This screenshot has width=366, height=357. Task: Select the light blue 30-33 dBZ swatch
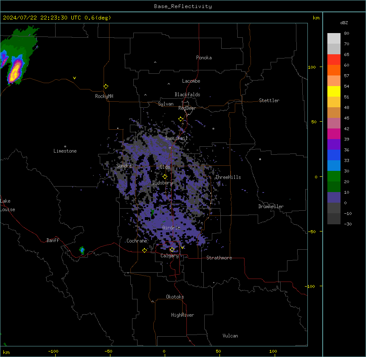pyautogui.click(x=334, y=166)
